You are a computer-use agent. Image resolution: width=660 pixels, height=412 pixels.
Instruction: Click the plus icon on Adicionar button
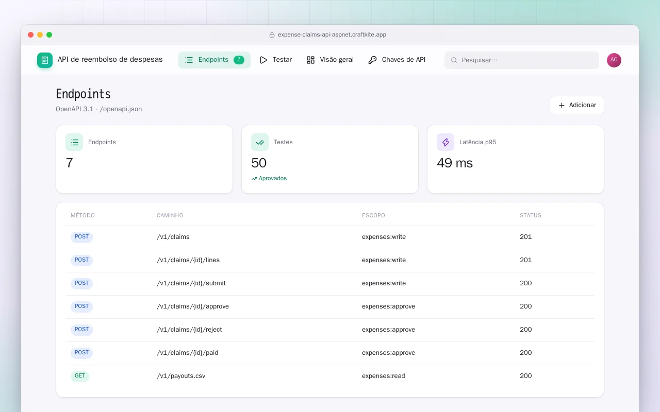[562, 105]
